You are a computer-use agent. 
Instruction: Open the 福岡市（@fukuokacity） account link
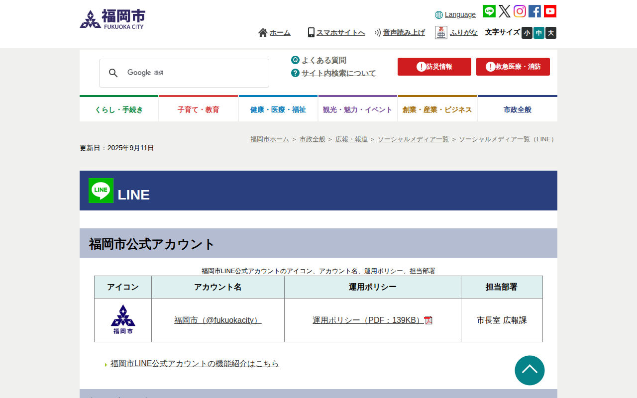(218, 320)
